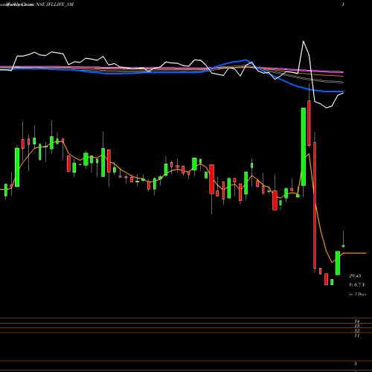Click the highest peak of the white line
Screen dimensions: 372x372
pyautogui.click(x=304, y=41)
